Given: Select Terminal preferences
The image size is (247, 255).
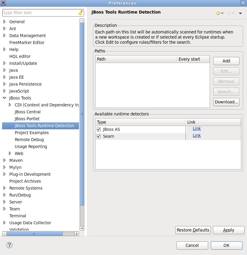Looking at the screenshot, I should (x=17, y=216).
